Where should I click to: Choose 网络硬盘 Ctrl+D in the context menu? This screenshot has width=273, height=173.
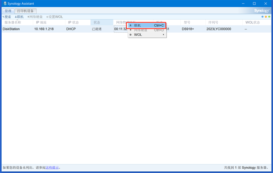pos(146,30)
